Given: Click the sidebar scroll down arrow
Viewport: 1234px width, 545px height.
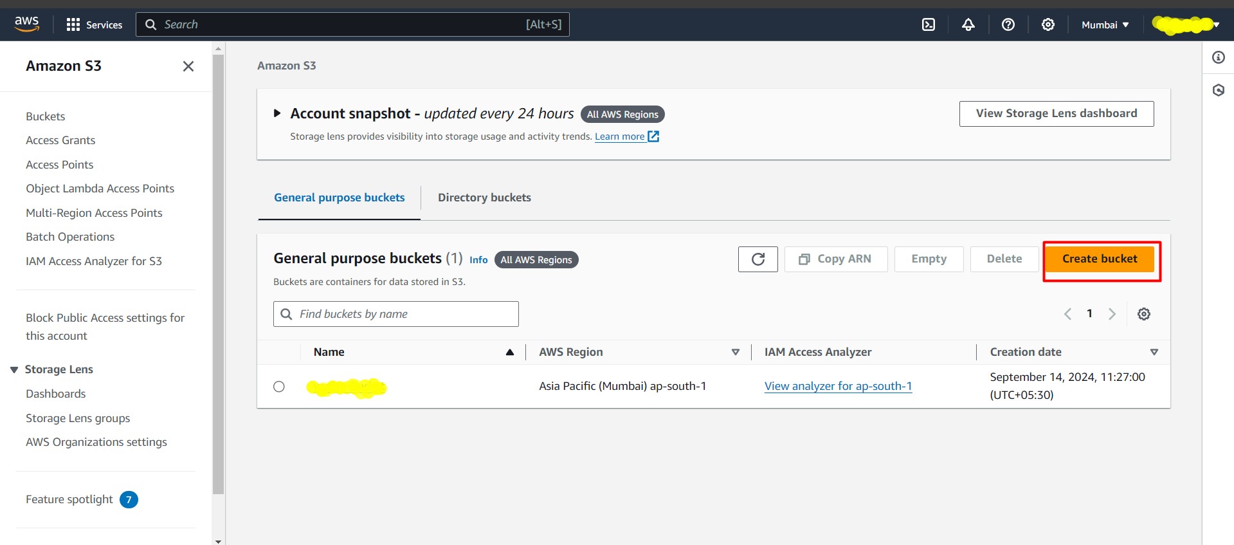Looking at the screenshot, I should [218, 541].
